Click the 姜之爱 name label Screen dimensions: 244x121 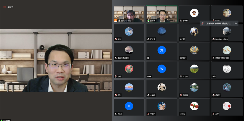182,39
